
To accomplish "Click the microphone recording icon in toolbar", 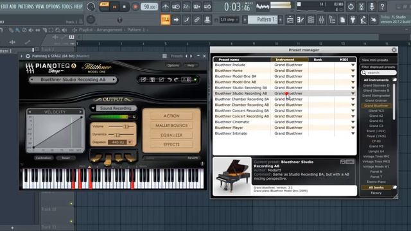I will (372, 6).
